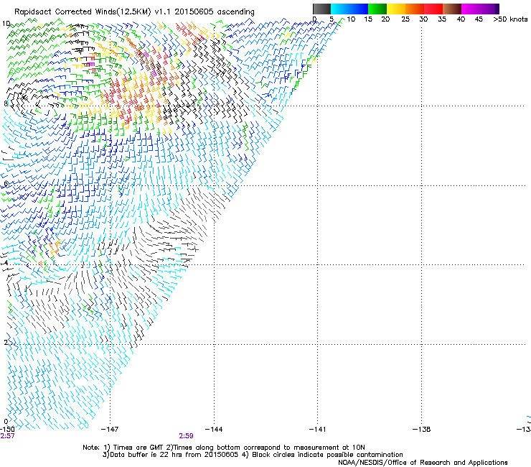Click the latitude label '8' on left axis
The image size is (531, 467).
pyautogui.click(x=6, y=103)
